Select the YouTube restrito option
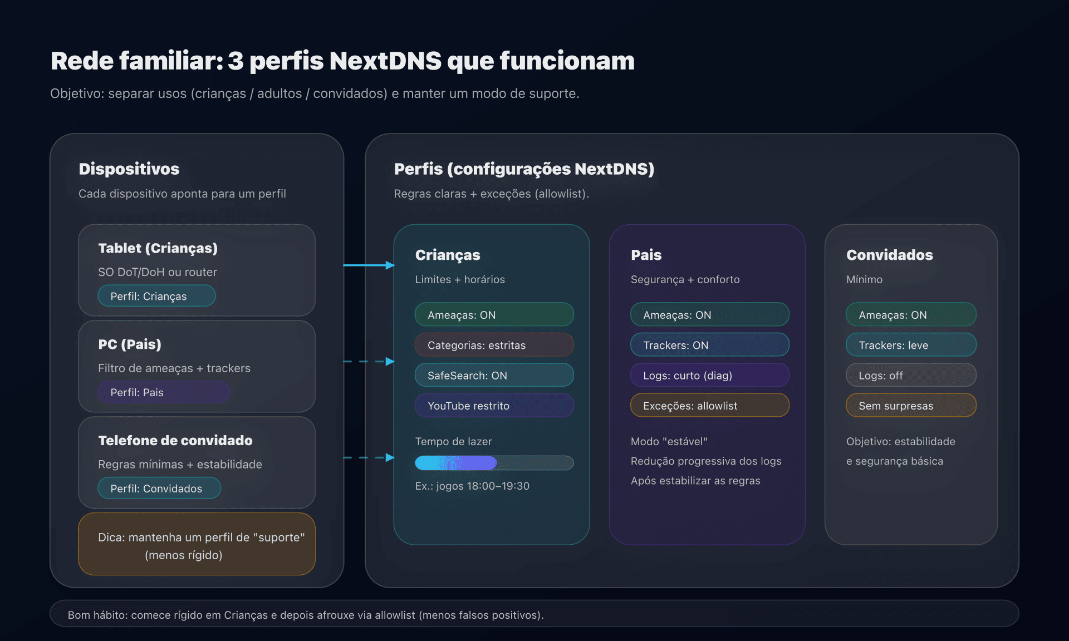1069x641 pixels. pyautogui.click(x=493, y=406)
